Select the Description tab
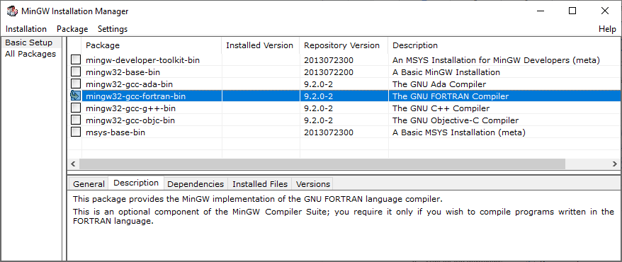The width and height of the screenshot is (622, 262). (136, 183)
